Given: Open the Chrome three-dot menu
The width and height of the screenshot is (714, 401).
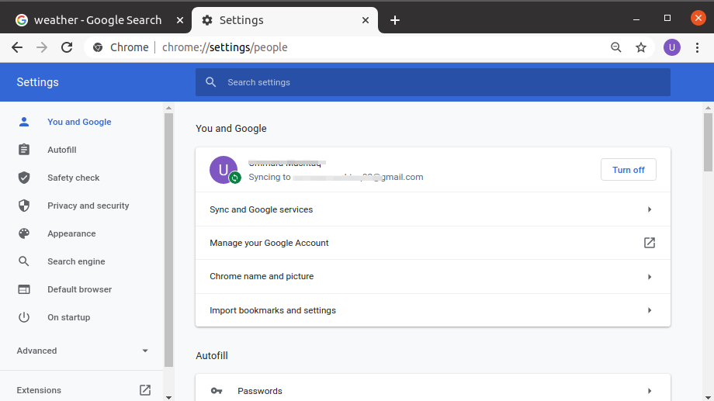Looking at the screenshot, I should [x=697, y=47].
